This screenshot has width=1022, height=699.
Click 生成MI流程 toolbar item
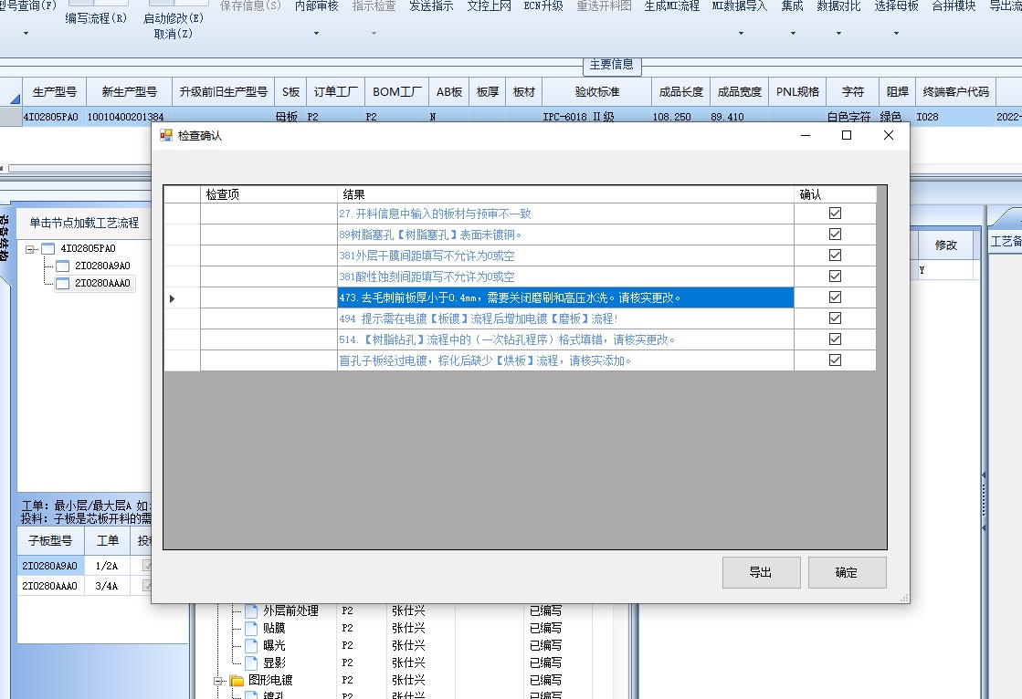pyautogui.click(x=672, y=6)
